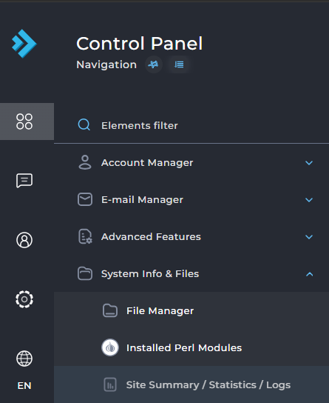This screenshot has width=329, height=403.
Task: Click the DirectAdmin arrow logo
Action: click(24, 44)
